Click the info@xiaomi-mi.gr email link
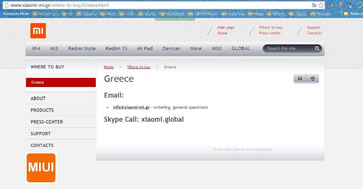This screenshot has width=363, height=189. (131, 107)
